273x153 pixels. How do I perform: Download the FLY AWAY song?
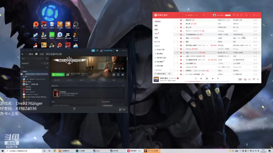coord(184,74)
